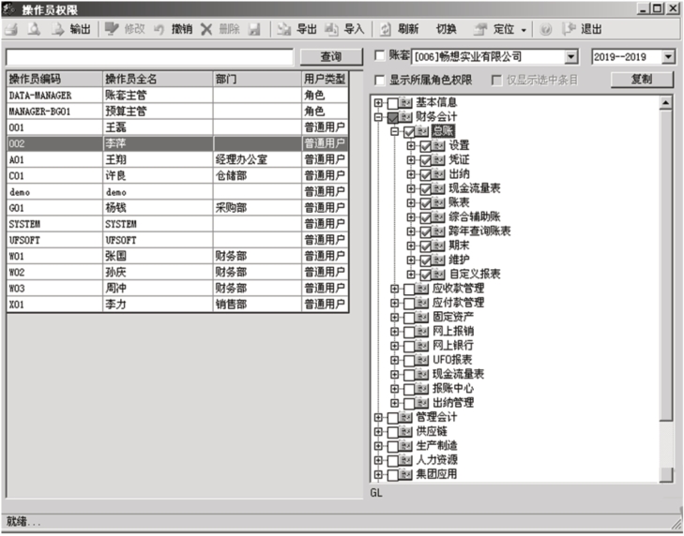The height and width of the screenshot is (536, 684).
Task: Click the 导出 (Export) toolbar icon
Action: pos(296,29)
